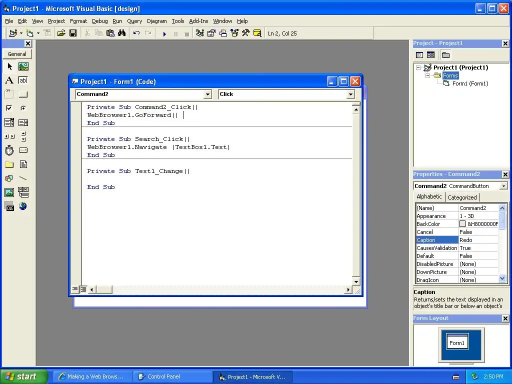Select the DirListBox folder tool

[x=9, y=164]
